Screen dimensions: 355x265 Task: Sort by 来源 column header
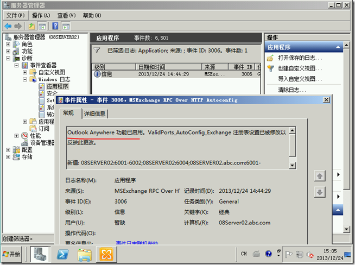click(214, 67)
